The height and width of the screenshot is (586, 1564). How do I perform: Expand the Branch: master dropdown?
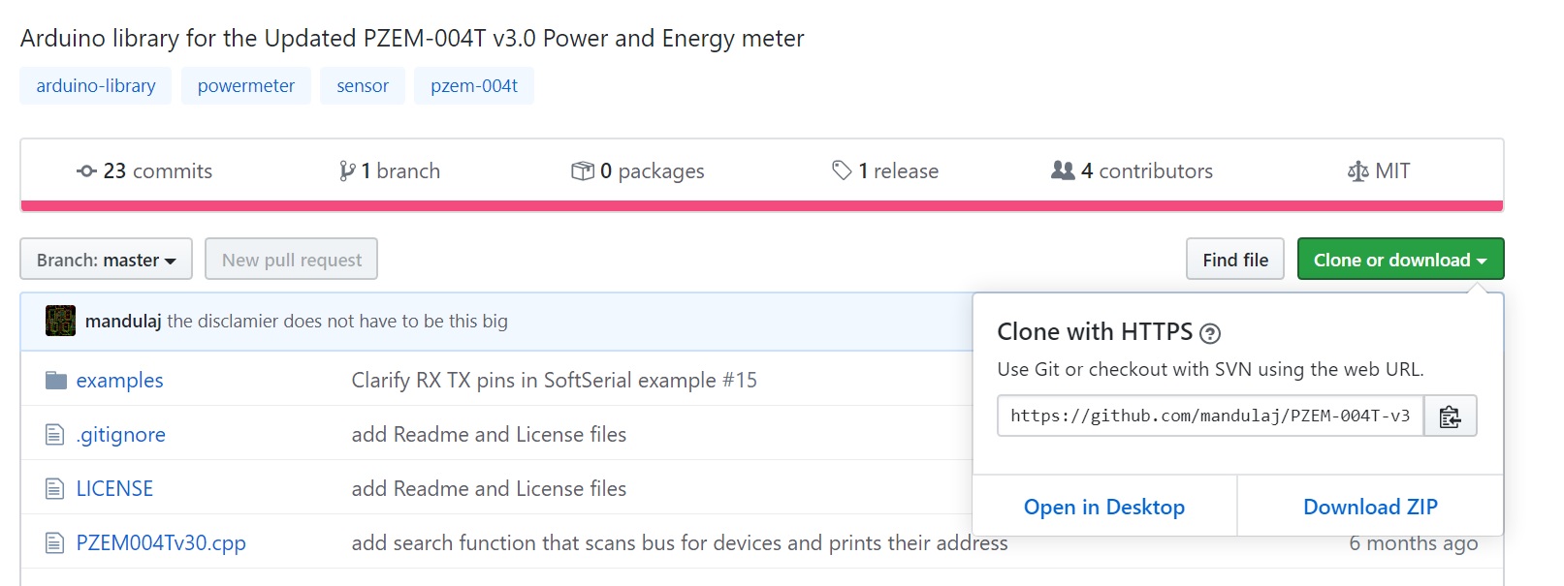coord(107,259)
